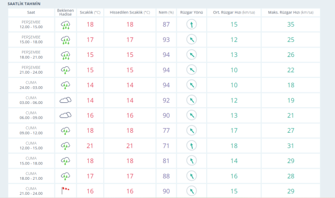Click the SAATLİK TAHMİN heading
The width and height of the screenshot is (335, 198).
[x=24, y=4]
